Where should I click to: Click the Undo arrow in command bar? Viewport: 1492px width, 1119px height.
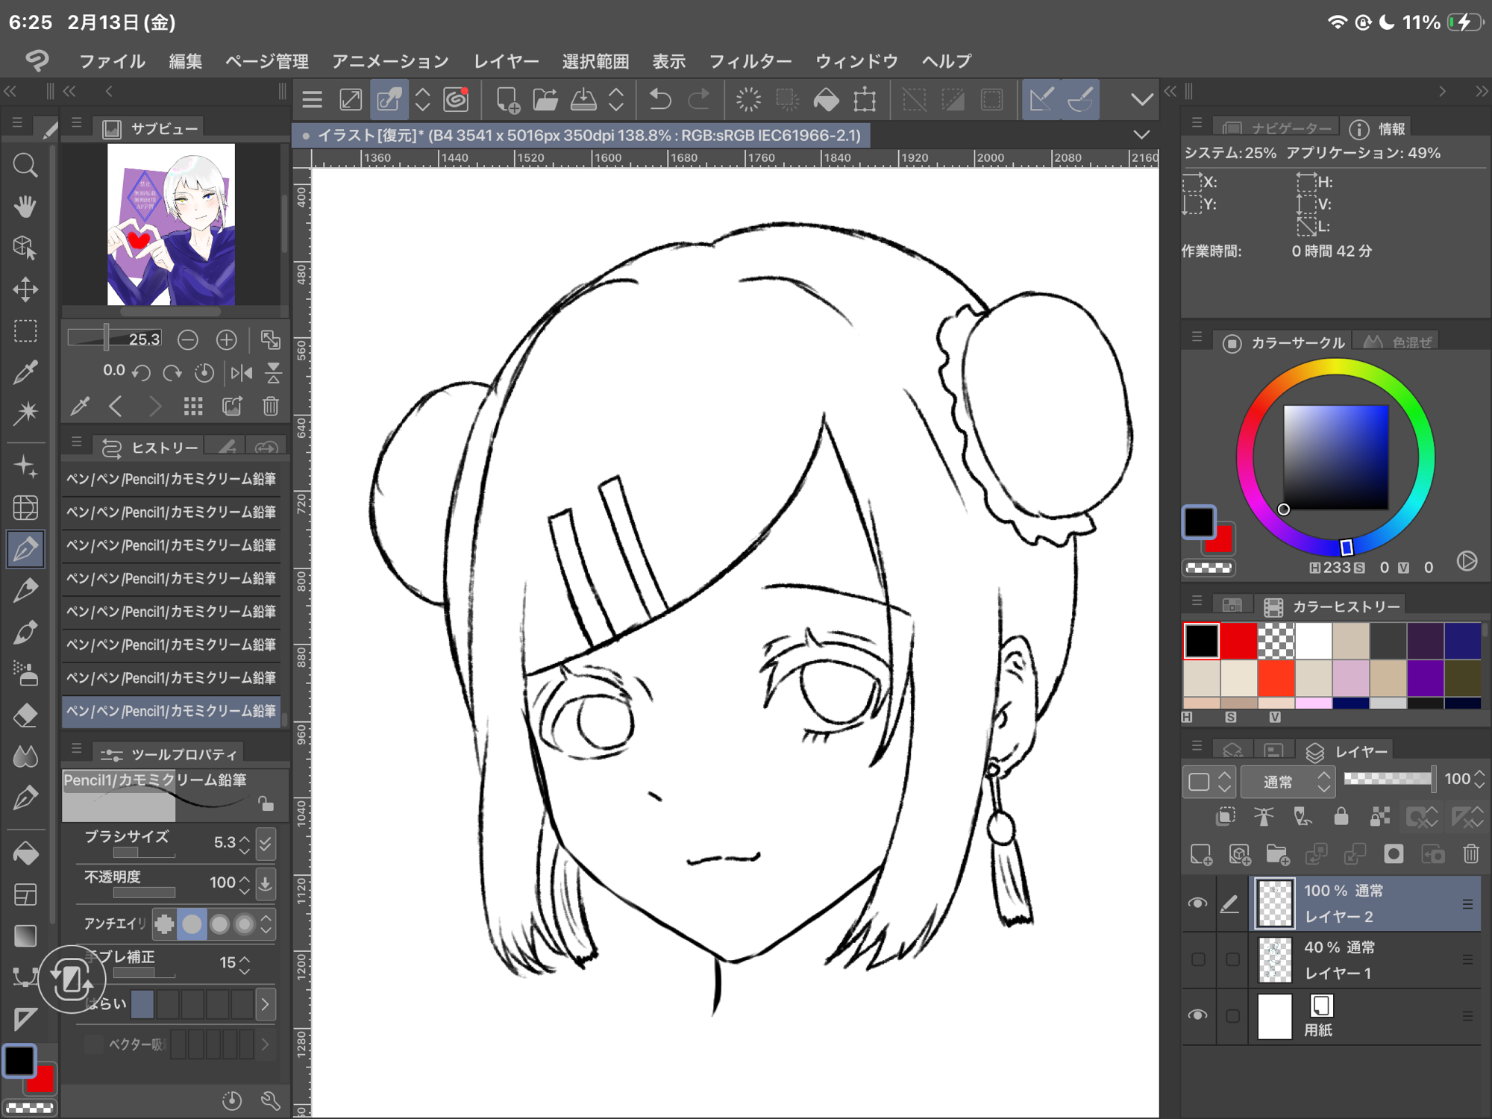[660, 99]
